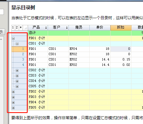Select the EP02 cell in row 4
Image resolution: width=143 pixels, height=124 pixels.
click(x=79, y=65)
